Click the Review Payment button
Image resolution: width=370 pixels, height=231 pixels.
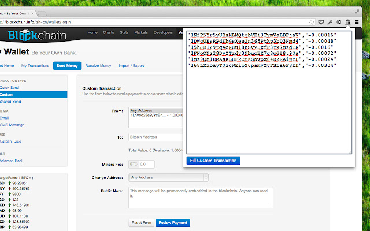tap(173, 223)
